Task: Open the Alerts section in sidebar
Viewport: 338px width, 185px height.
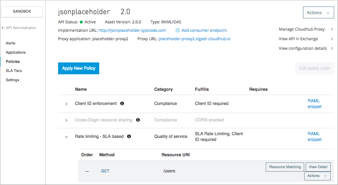Action: [10, 43]
